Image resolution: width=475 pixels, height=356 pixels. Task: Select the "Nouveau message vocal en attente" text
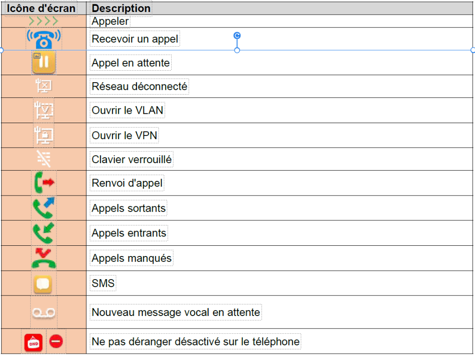176,312
